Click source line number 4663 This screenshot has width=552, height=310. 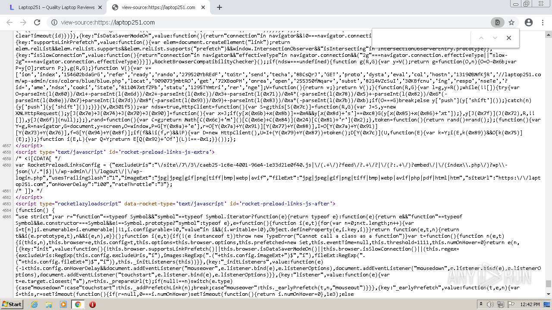[x=6, y=204]
